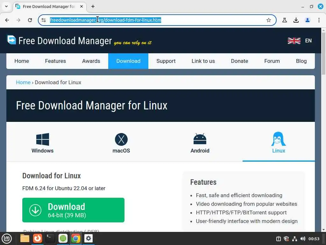The height and width of the screenshot is (245, 326).
Task: Open the browser downloads icon
Action: (x=296, y=20)
